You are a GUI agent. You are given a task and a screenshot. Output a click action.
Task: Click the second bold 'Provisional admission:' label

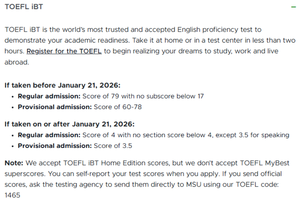coord(55,146)
